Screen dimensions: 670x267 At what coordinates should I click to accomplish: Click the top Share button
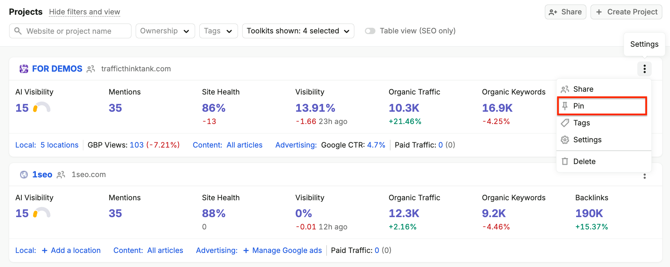[x=565, y=12]
